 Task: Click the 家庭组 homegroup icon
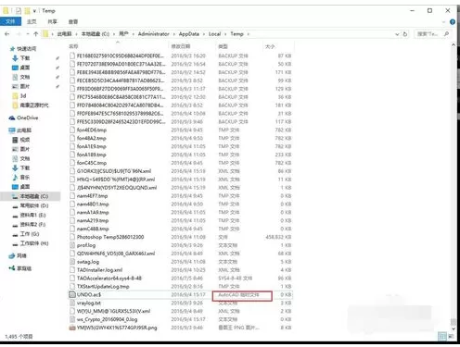[12, 268]
